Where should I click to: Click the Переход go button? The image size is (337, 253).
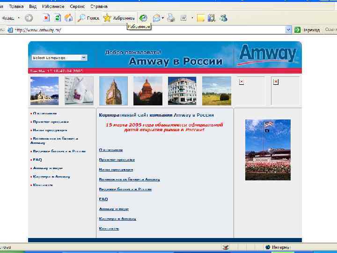308,30
